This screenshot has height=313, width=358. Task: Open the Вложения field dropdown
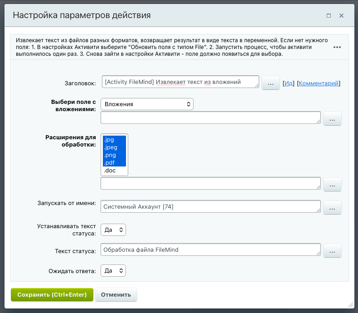(147, 104)
